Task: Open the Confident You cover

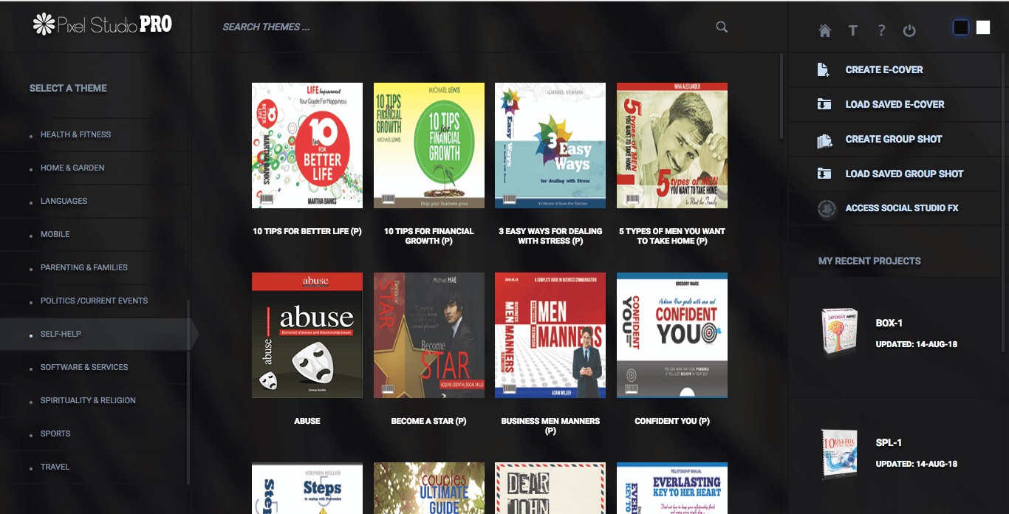Action: pyautogui.click(x=672, y=335)
